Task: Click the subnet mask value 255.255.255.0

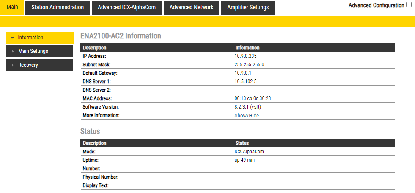Action: pos(249,65)
